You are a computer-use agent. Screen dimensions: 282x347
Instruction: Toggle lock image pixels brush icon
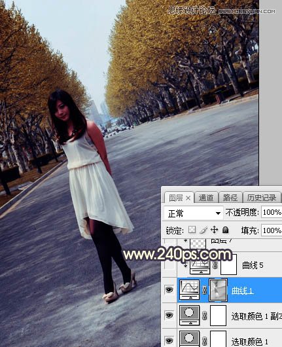(x=203, y=230)
